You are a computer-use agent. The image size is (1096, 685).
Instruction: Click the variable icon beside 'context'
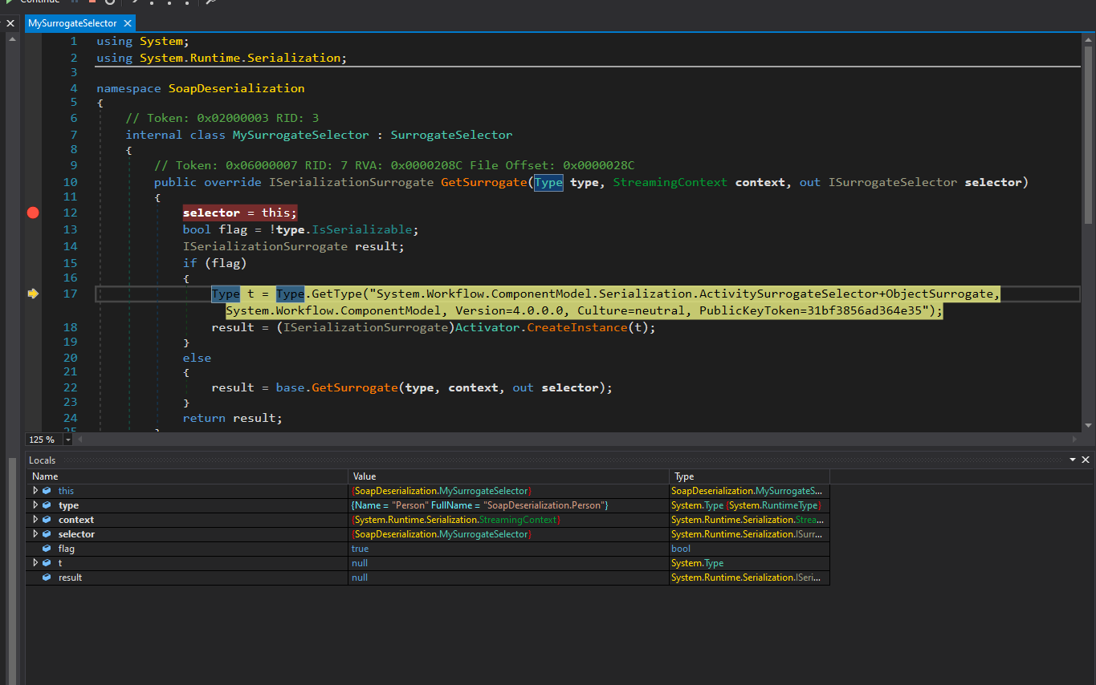pos(47,520)
